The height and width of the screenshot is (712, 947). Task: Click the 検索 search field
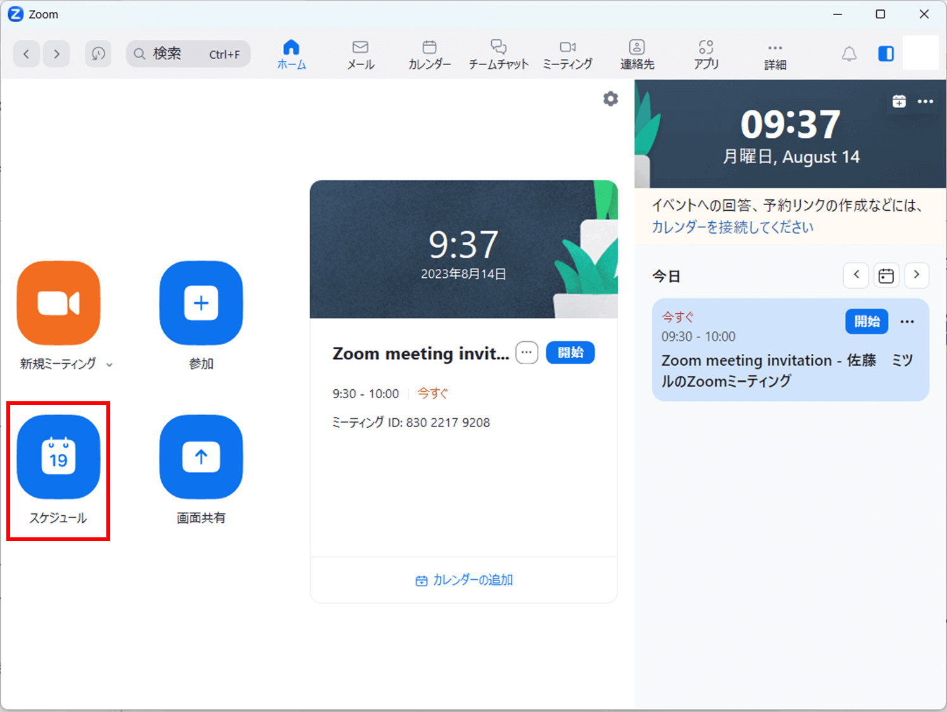[x=188, y=54]
